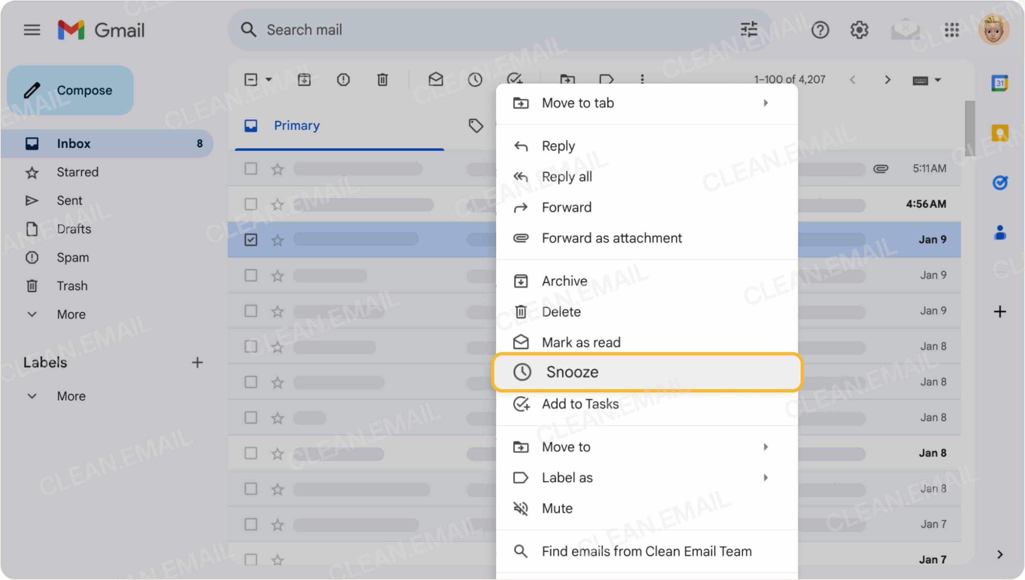
Task: Mark selected email as unread via envelope icon
Action: coord(436,80)
